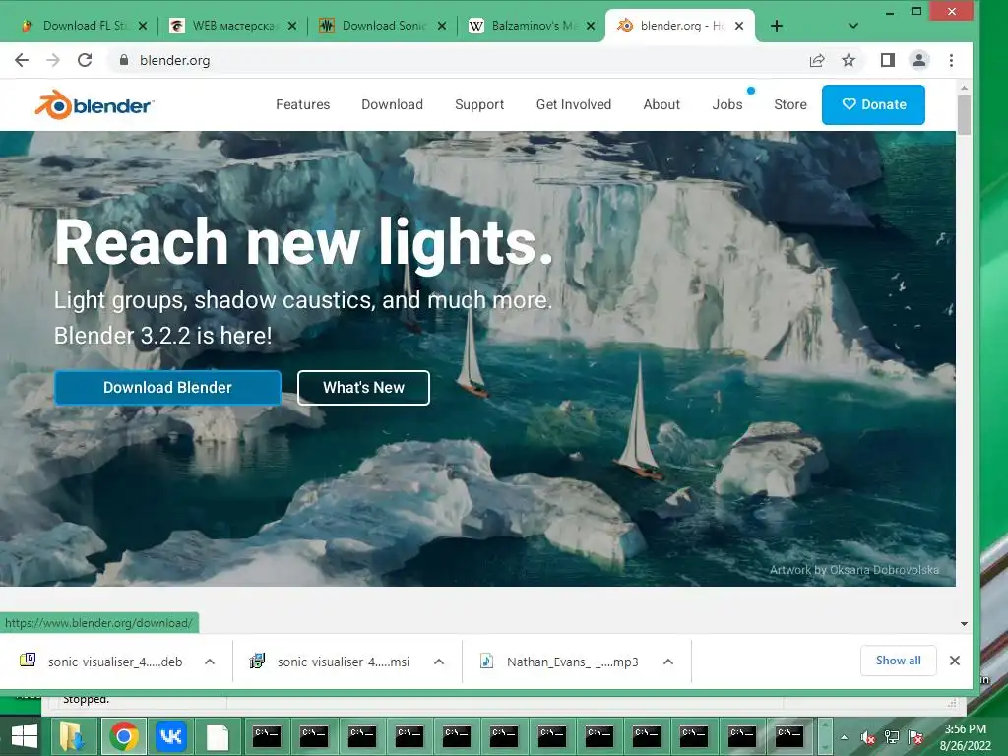The width and height of the screenshot is (1008, 756).
Task: Open the Chrome profile avatar
Action: pyautogui.click(x=919, y=60)
